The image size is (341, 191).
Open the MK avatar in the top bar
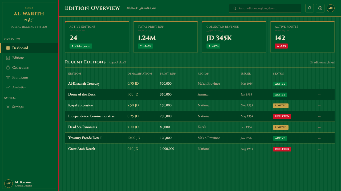(331, 8)
